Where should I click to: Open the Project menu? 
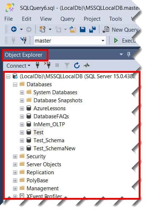pyautogui.click(x=92, y=19)
